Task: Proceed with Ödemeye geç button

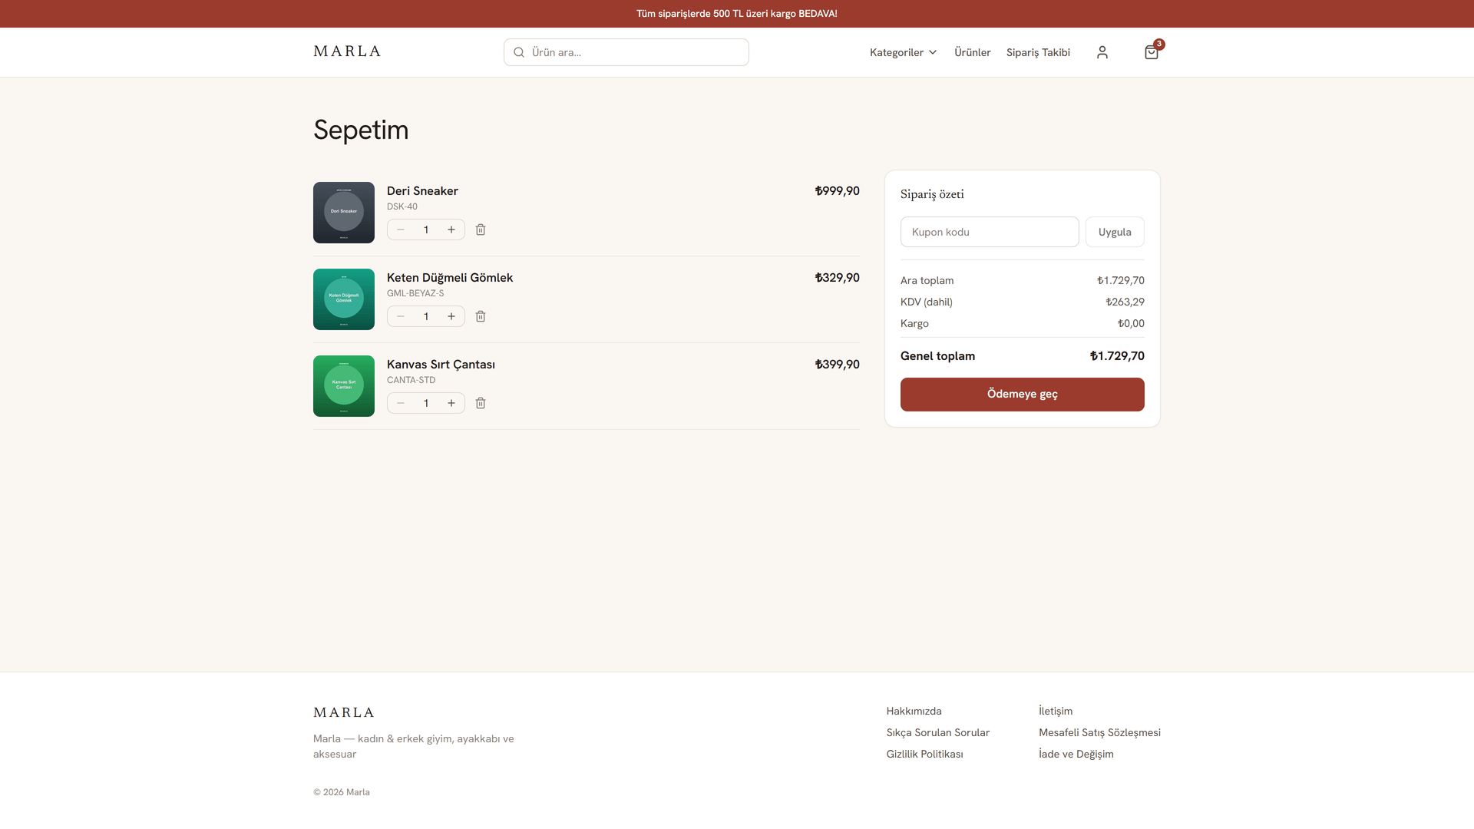Action: pos(1023,395)
